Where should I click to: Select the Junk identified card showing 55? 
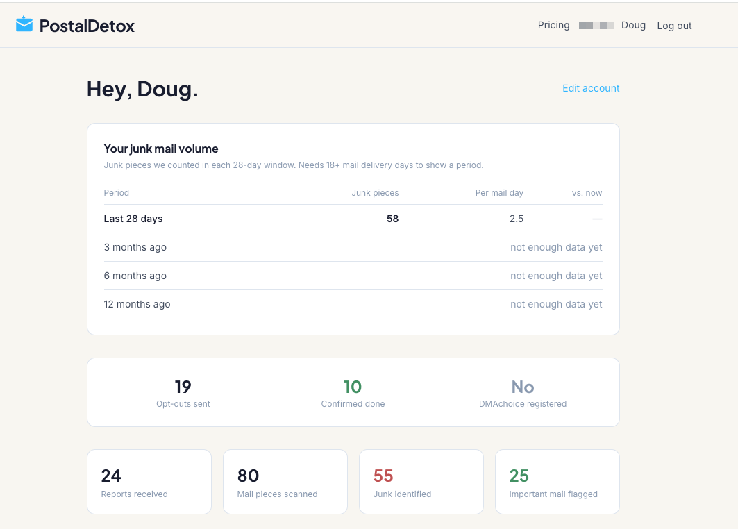click(x=421, y=482)
